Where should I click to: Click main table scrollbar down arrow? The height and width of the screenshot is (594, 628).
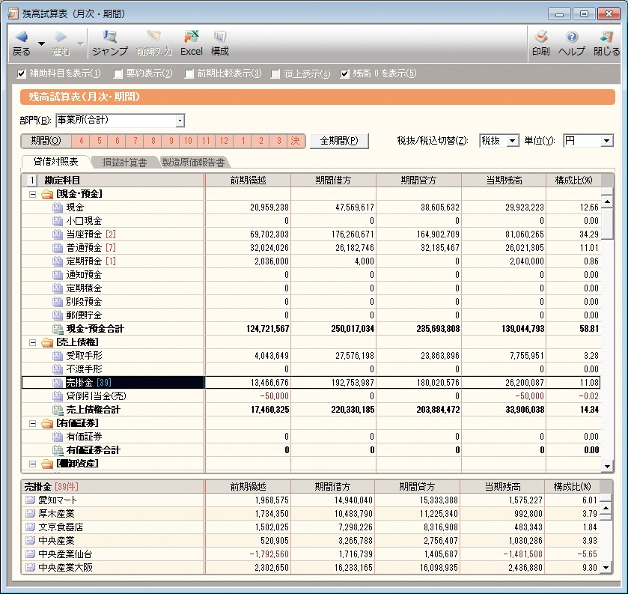coord(607,466)
